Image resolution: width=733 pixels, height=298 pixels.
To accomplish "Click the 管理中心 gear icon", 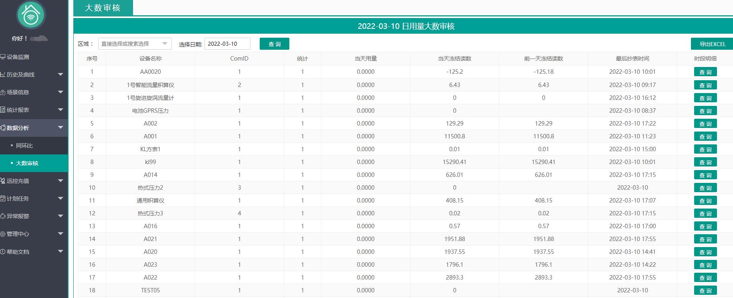I will [x=3, y=234].
